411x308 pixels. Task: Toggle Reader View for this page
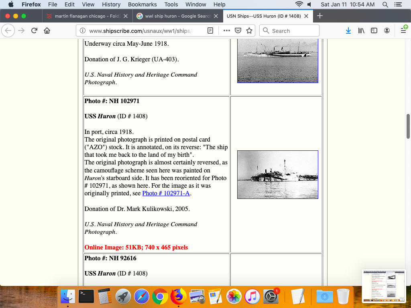pyautogui.click(x=210, y=31)
